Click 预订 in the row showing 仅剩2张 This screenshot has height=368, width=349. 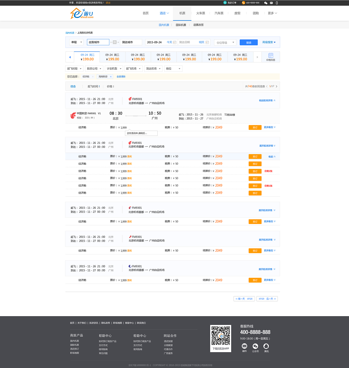click(255, 171)
